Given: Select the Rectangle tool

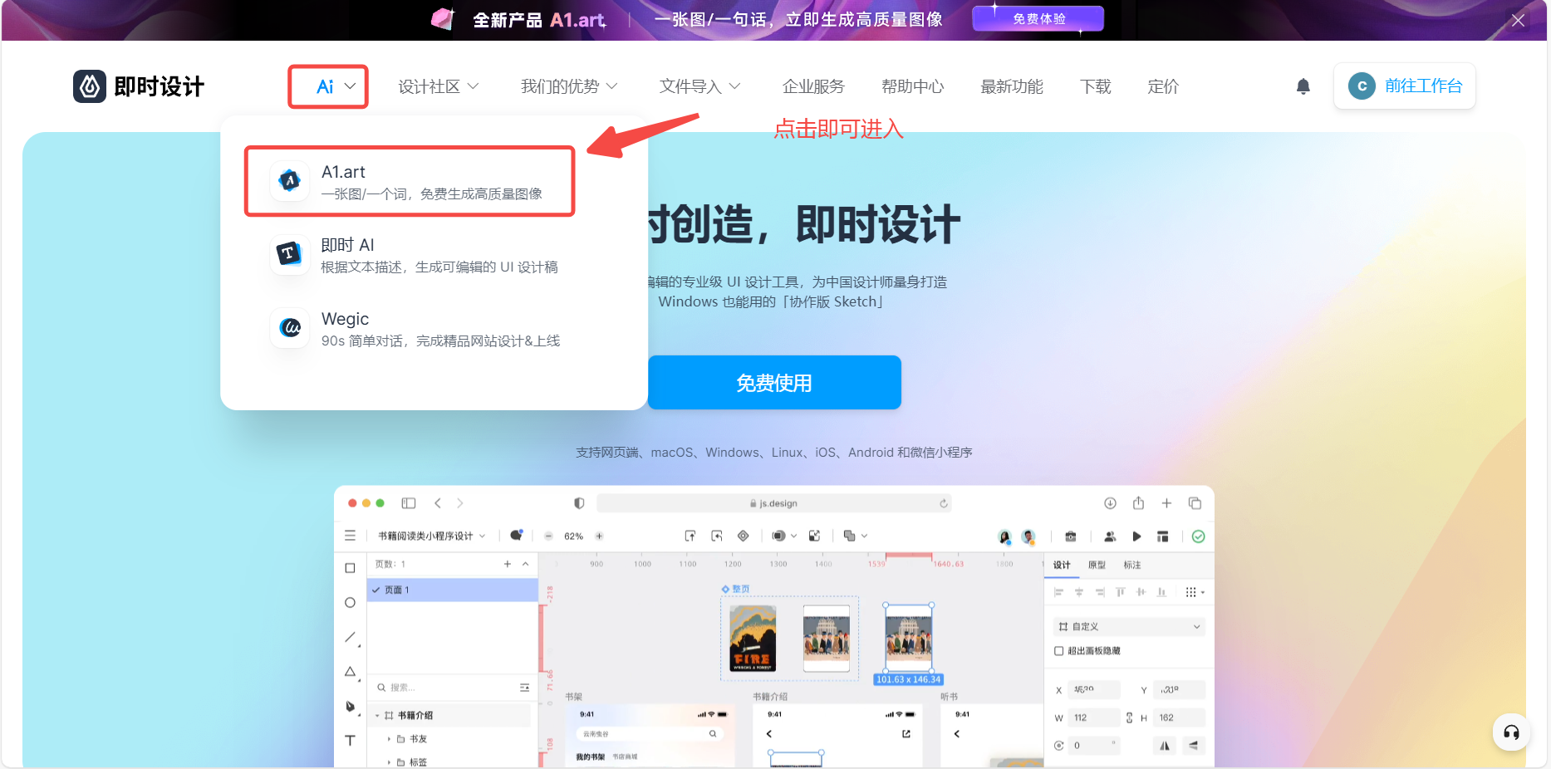Looking at the screenshot, I should click(x=350, y=568).
